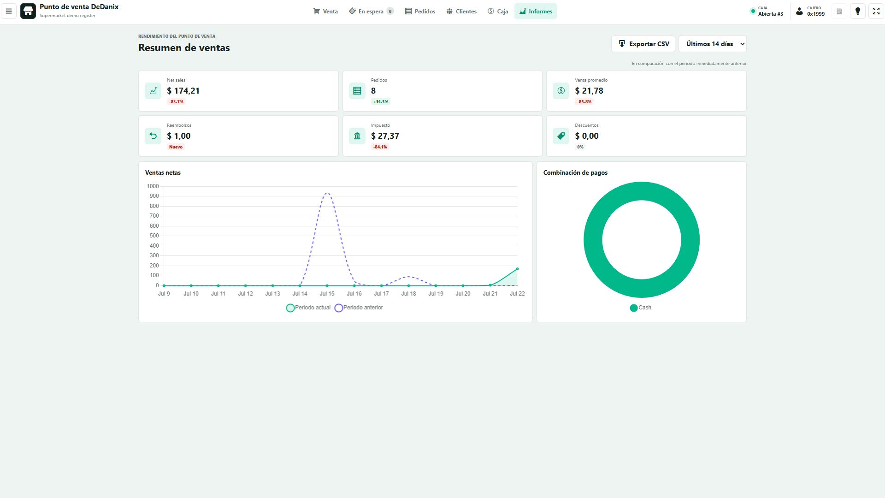Click the -84.1% tax badge
Screen dimensions: 885x498
tap(380, 147)
